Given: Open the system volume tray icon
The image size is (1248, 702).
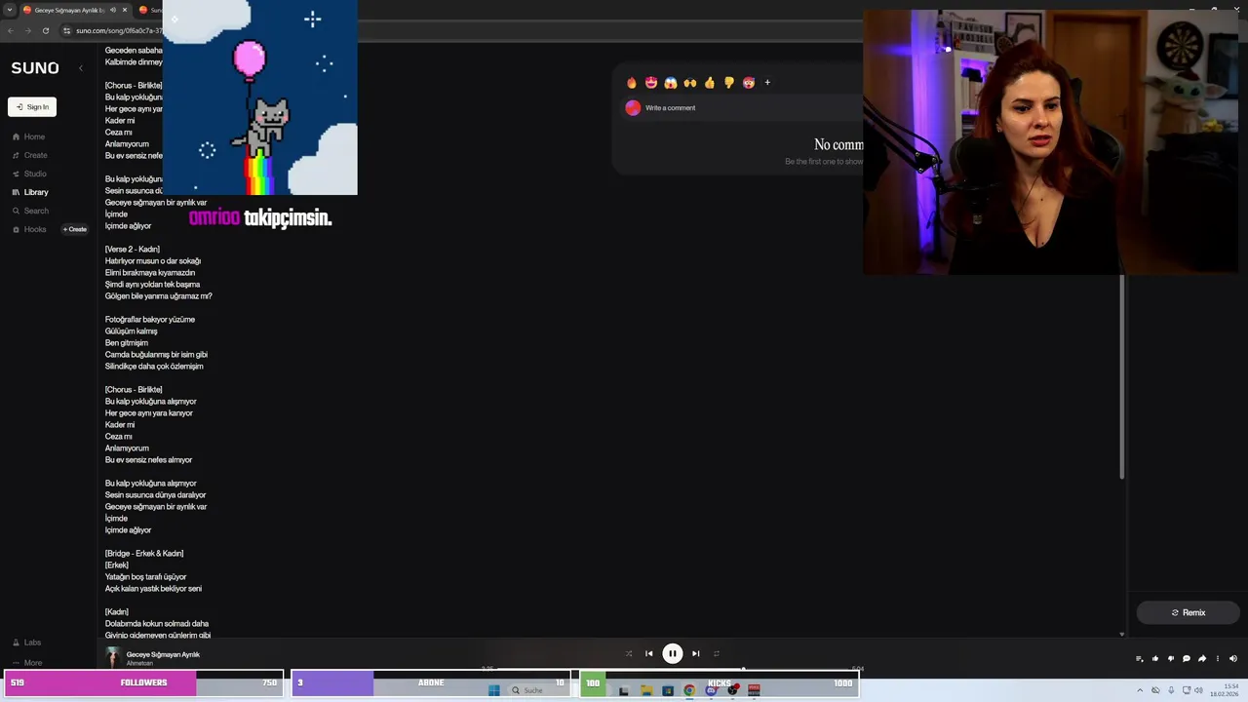Looking at the screenshot, I should (1198, 690).
